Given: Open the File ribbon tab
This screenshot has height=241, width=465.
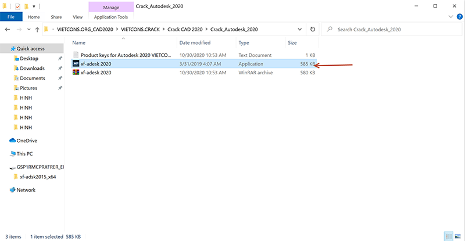Looking at the screenshot, I should pyautogui.click(x=11, y=17).
